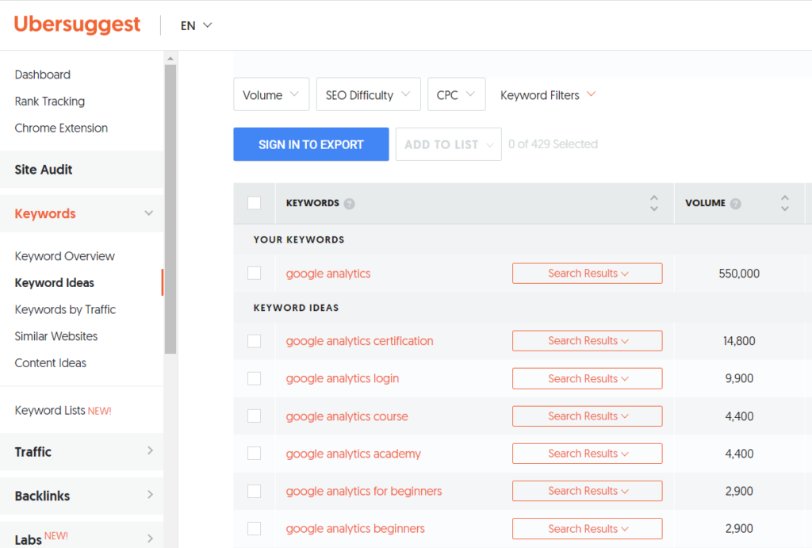
Task: Open the SEO Difficulty filter dropdown
Action: [x=368, y=95]
